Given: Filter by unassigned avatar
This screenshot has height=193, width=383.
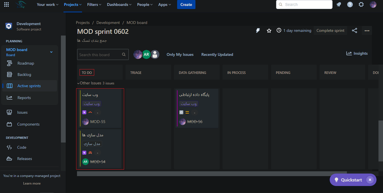Looking at the screenshot, I should [155, 54].
